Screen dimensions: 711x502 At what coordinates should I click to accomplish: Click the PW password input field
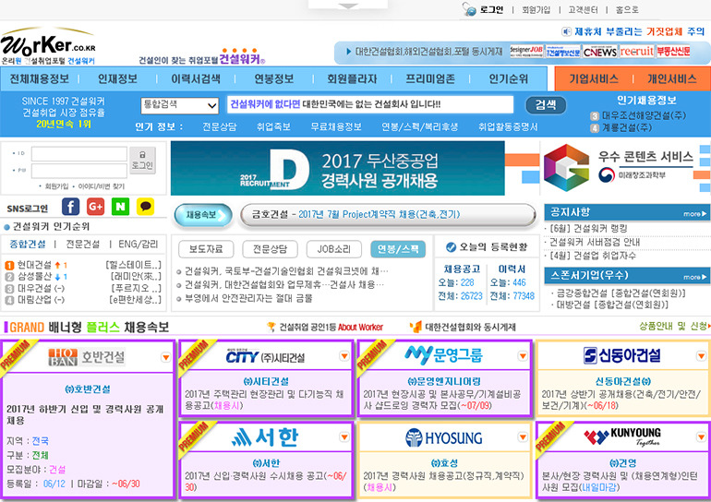[x=78, y=172]
